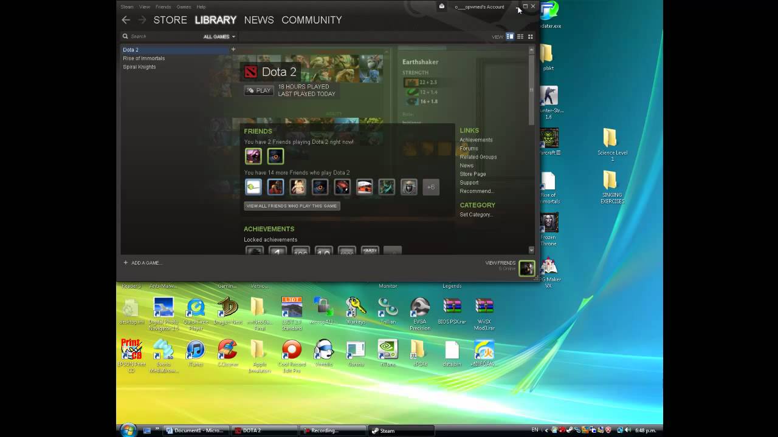Switch to DOTA 2 window in the taskbar
This screenshot has width=778, height=437.
pos(265,430)
